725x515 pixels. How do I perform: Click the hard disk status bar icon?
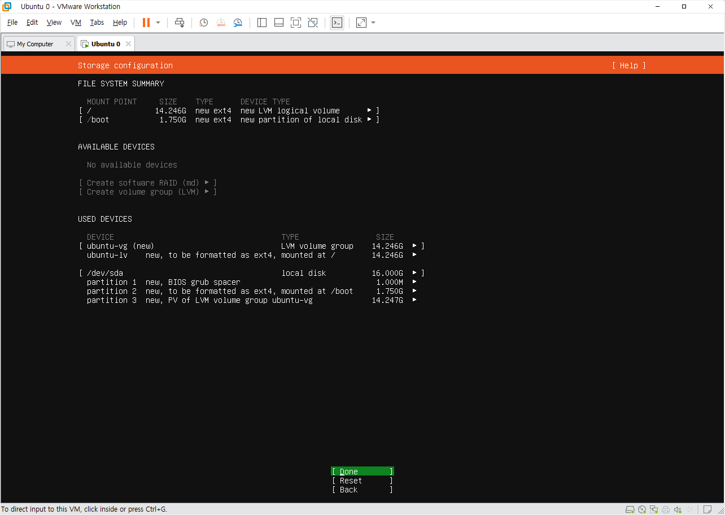[631, 509]
